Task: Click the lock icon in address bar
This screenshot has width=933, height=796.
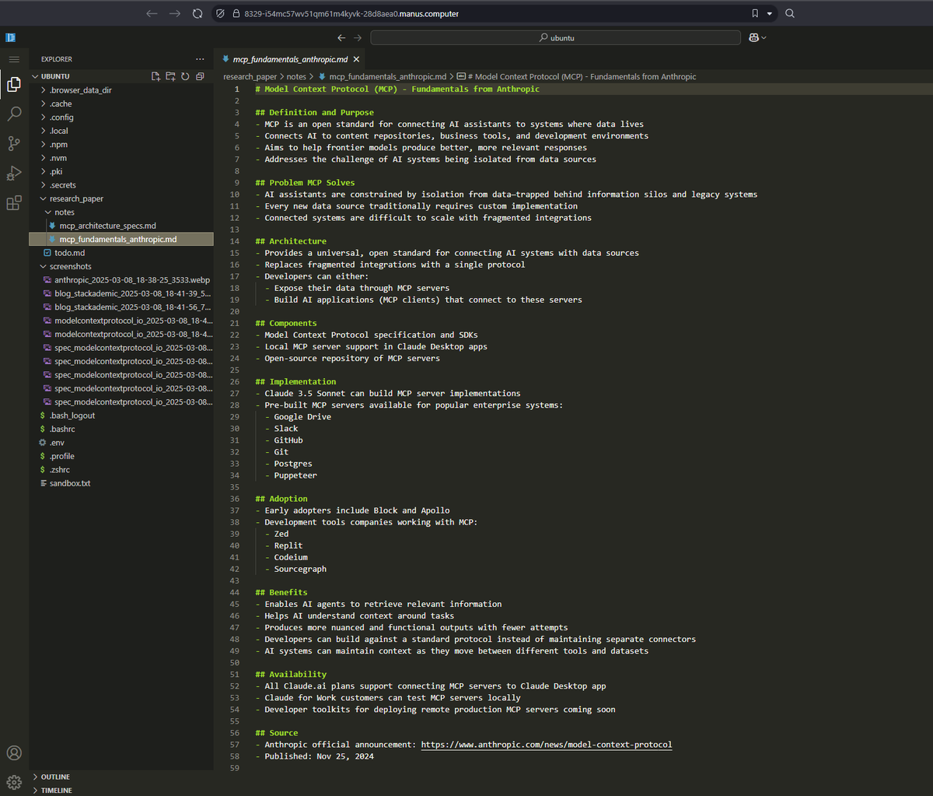Action: [235, 13]
